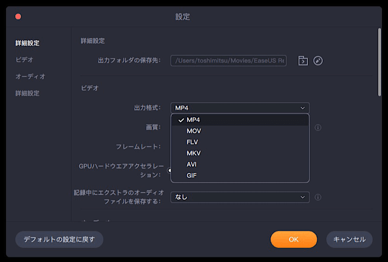The image size is (388, 262).
Task: Click the settings vertical scrollbar
Action: coord(380,62)
